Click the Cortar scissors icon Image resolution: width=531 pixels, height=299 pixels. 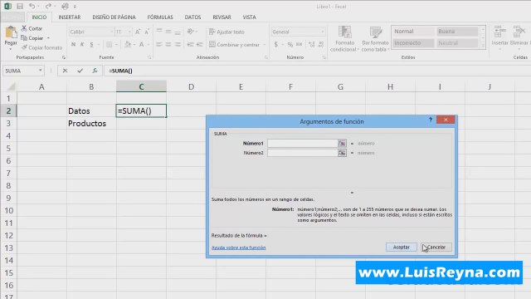[x=24, y=28]
